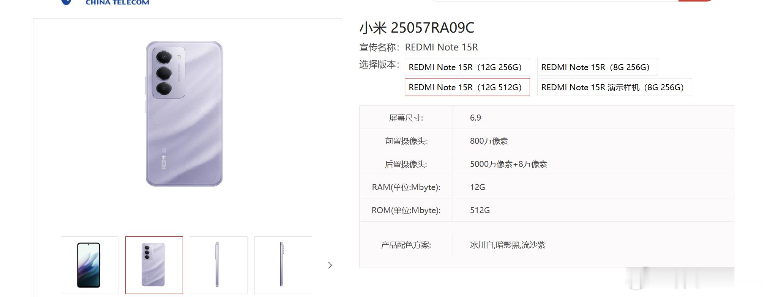Viewport: 770px width, 297px height.
Task: Click the 12G RAM value
Action: point(477,187)
